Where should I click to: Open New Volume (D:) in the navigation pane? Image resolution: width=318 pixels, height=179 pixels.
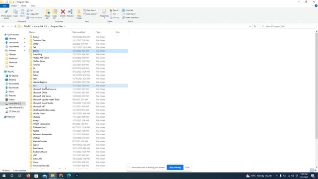pyautogui.click(x=16, y=107)
